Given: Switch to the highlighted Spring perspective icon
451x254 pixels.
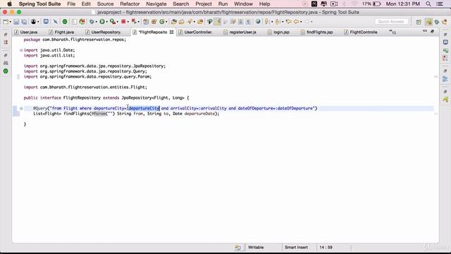Looking at the screenshot, I should 428,22.
